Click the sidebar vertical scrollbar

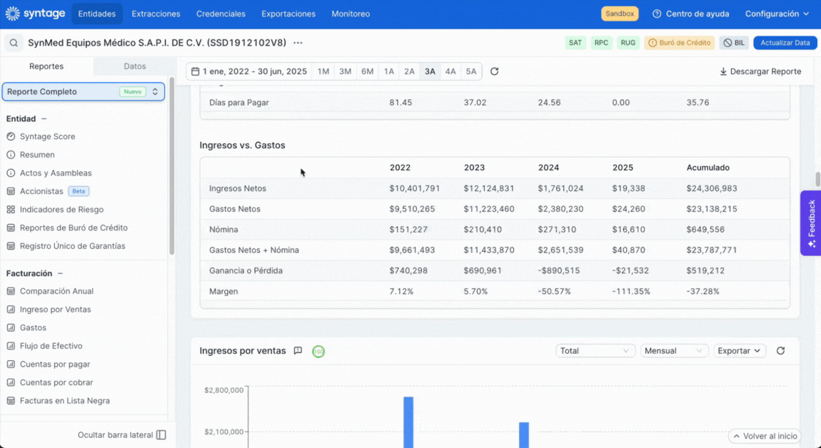click(172, 166)
